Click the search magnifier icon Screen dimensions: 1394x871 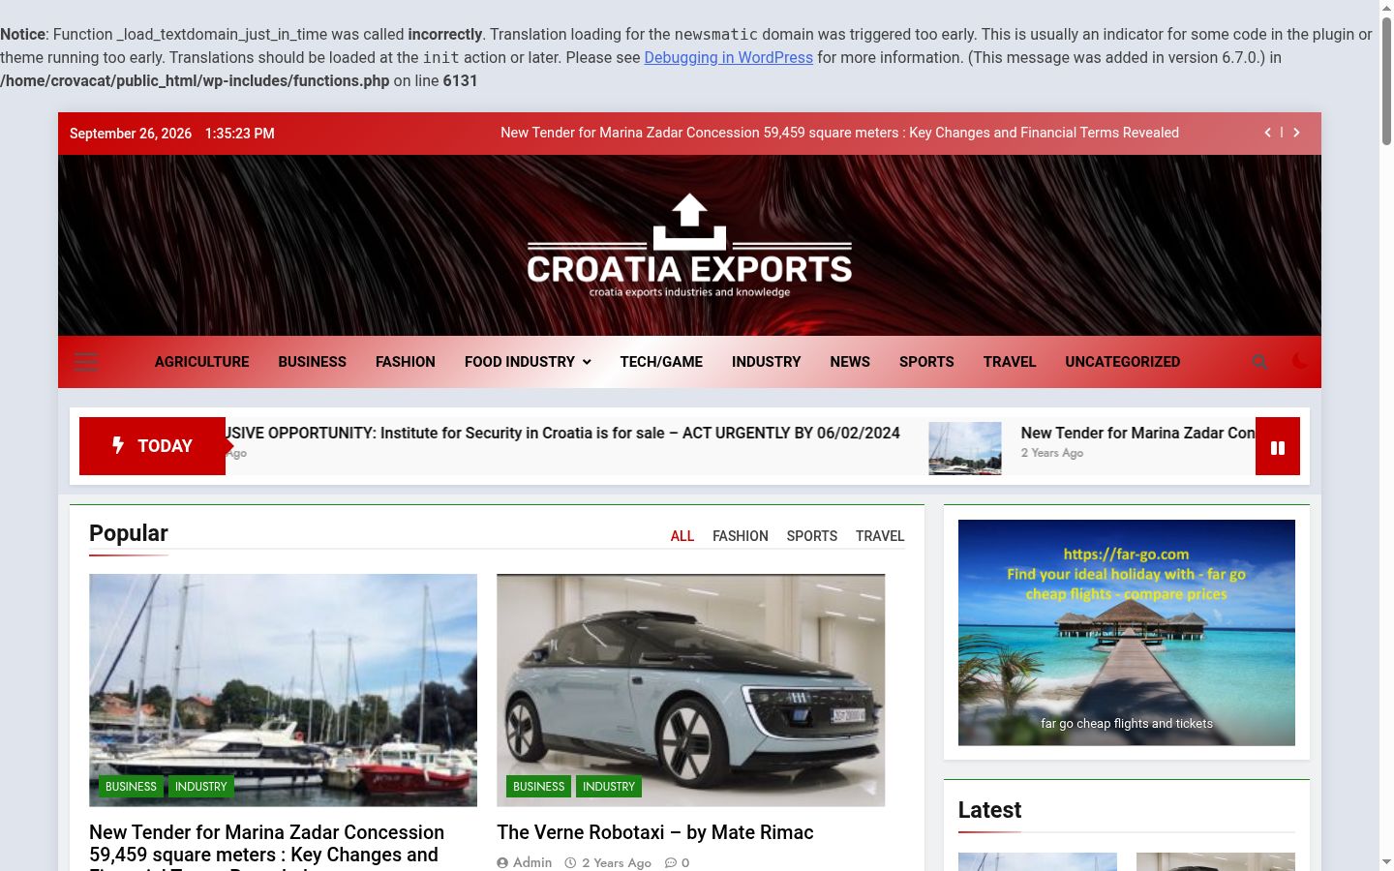1259,362
